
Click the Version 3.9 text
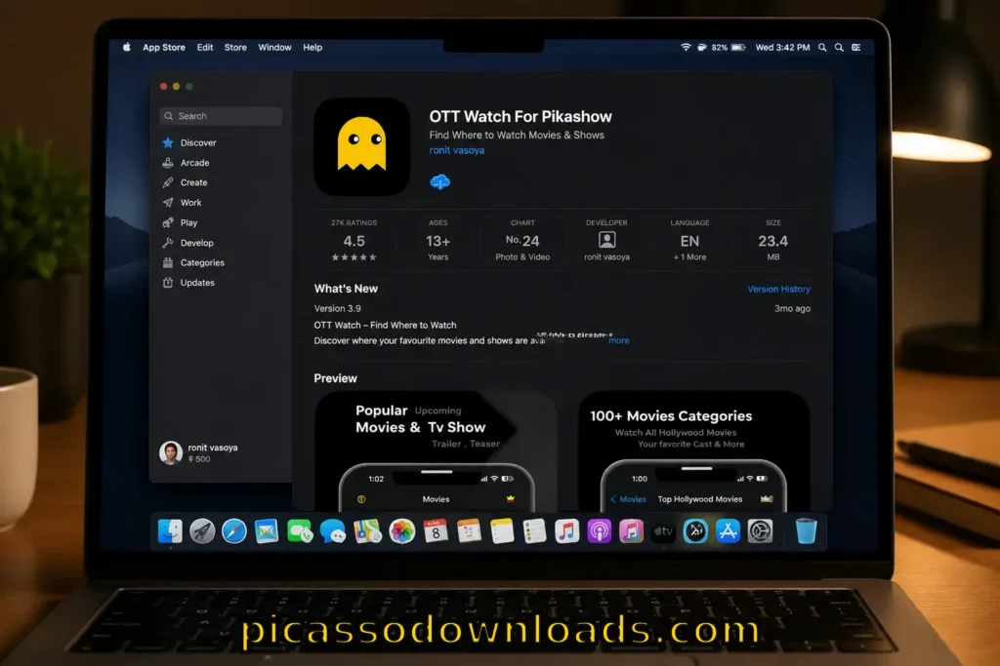pyautogui.click(x=337, y=308)
